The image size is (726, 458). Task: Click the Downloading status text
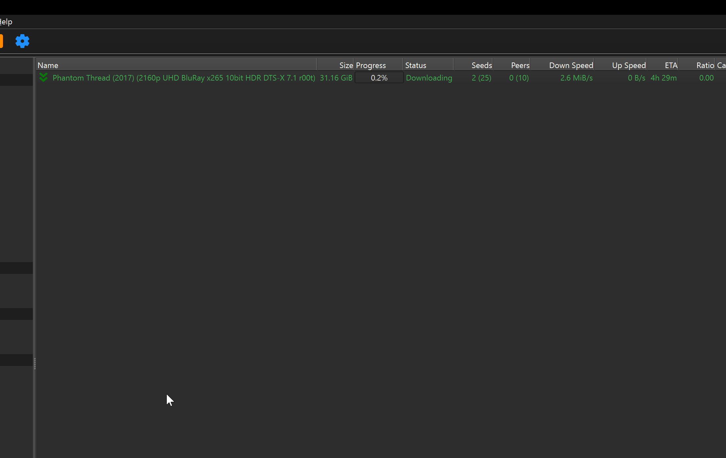click(x=429, y=78)
